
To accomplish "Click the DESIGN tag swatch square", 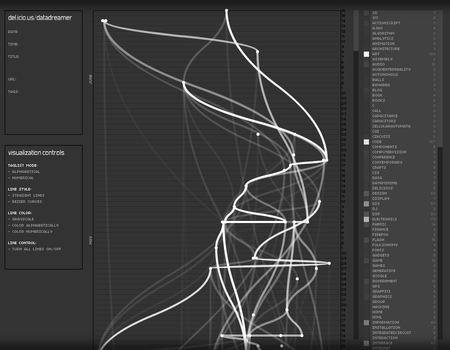I will tap(366, 194).
